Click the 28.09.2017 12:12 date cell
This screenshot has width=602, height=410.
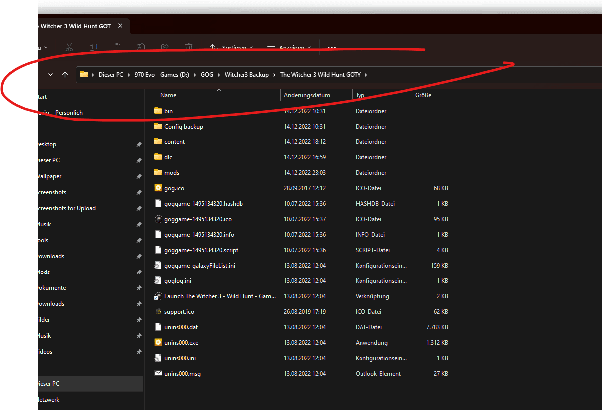click(305, 188)
